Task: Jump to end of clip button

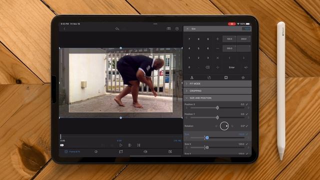Action: point(138,145)
